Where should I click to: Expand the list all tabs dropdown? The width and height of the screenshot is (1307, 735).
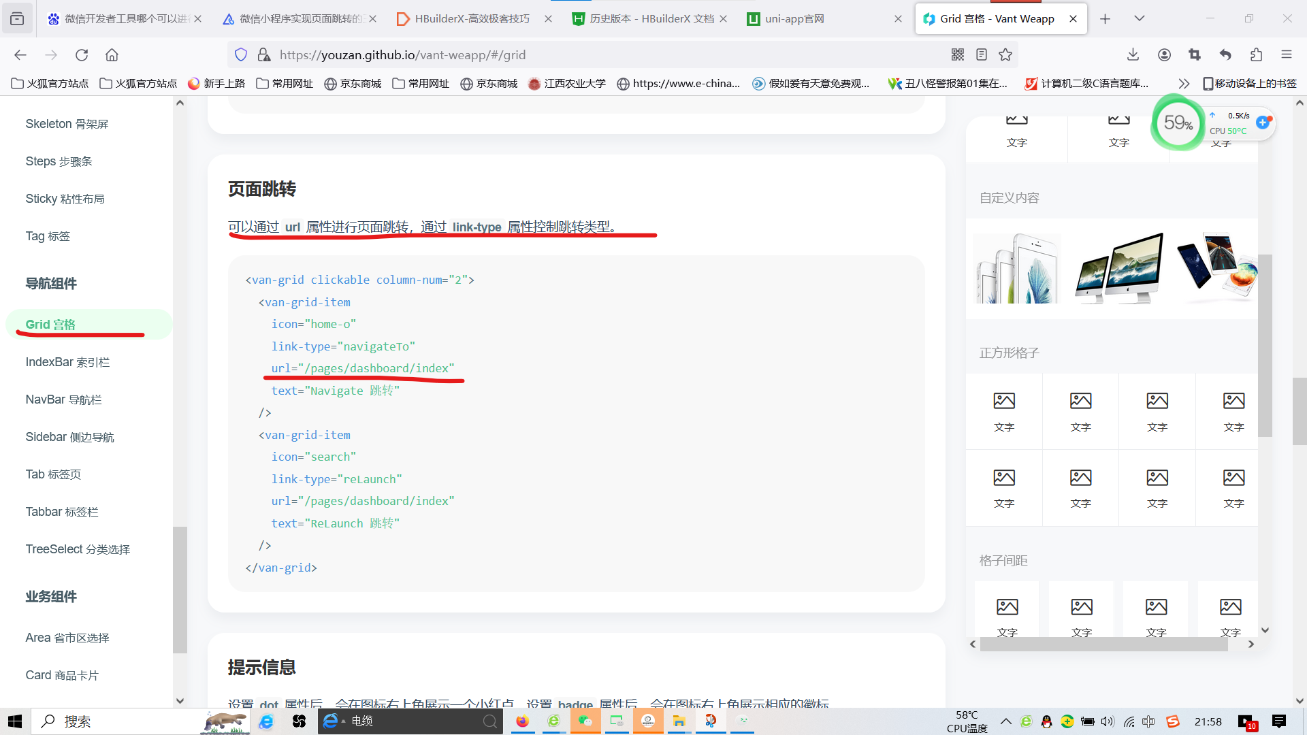click(1139, 19)
